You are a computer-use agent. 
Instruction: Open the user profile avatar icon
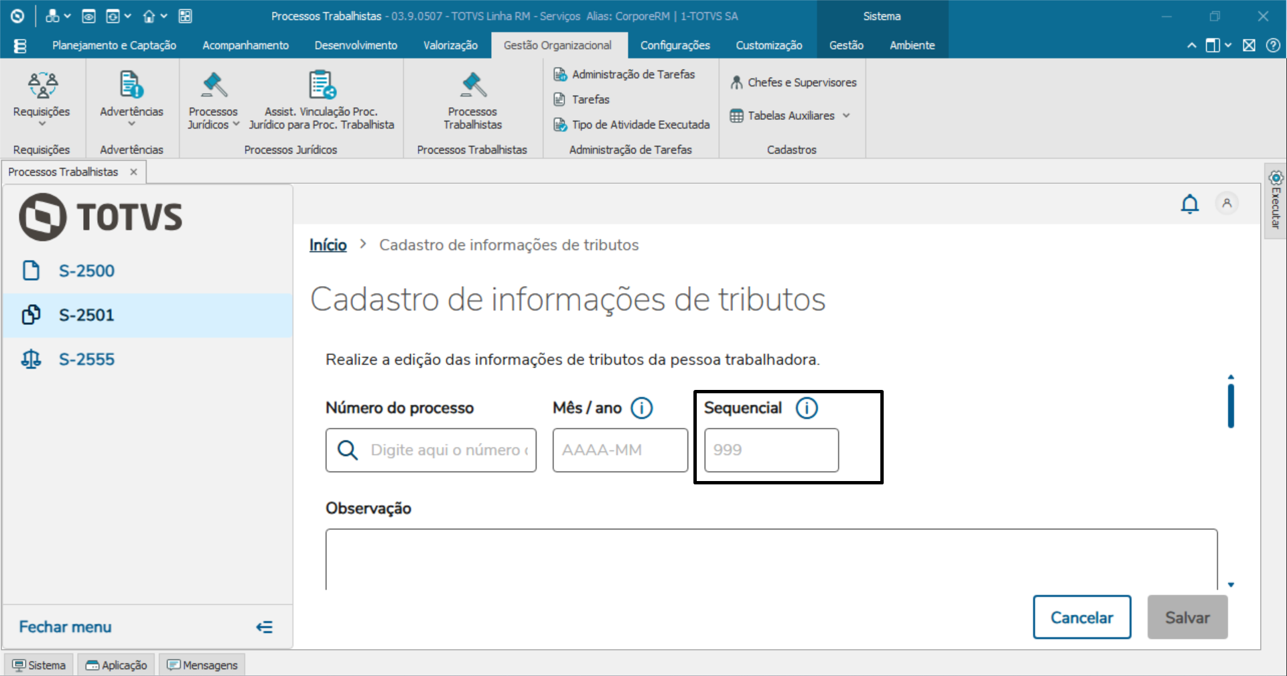(x=1227, y=203)
